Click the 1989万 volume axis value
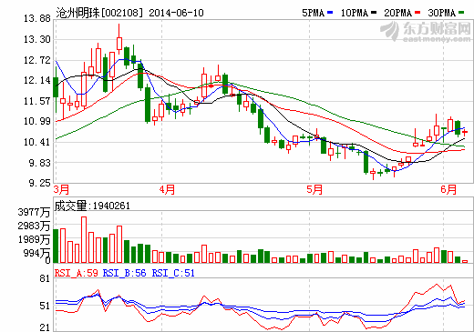 tap(34, 239)
